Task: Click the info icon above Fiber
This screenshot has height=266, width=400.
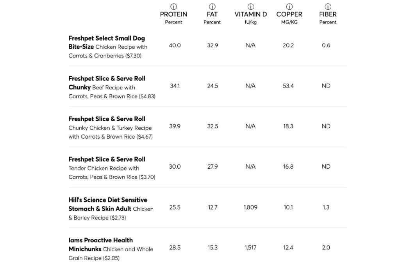Action: (x=328, y=7)
